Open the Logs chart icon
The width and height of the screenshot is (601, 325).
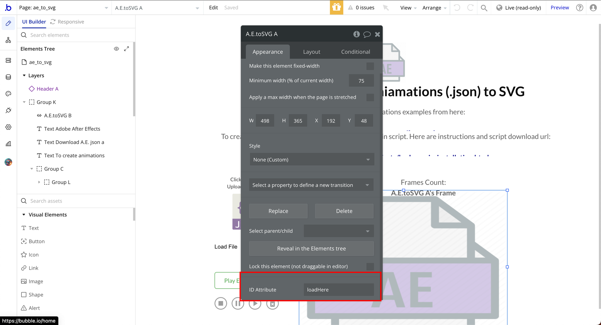pos(8,144)
